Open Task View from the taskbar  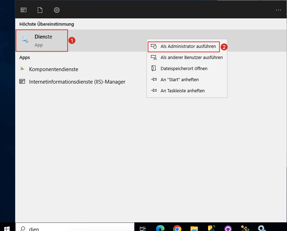[x=142, y=229]
